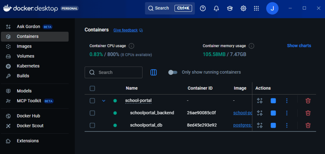Click the help question mark icon
This screenshot has width=325, height=154.
[203, 8]
